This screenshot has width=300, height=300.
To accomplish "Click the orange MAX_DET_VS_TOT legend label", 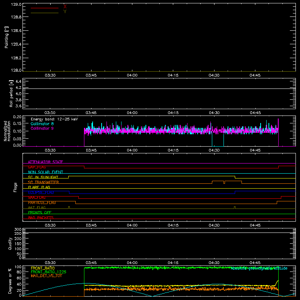I will 46,276.
